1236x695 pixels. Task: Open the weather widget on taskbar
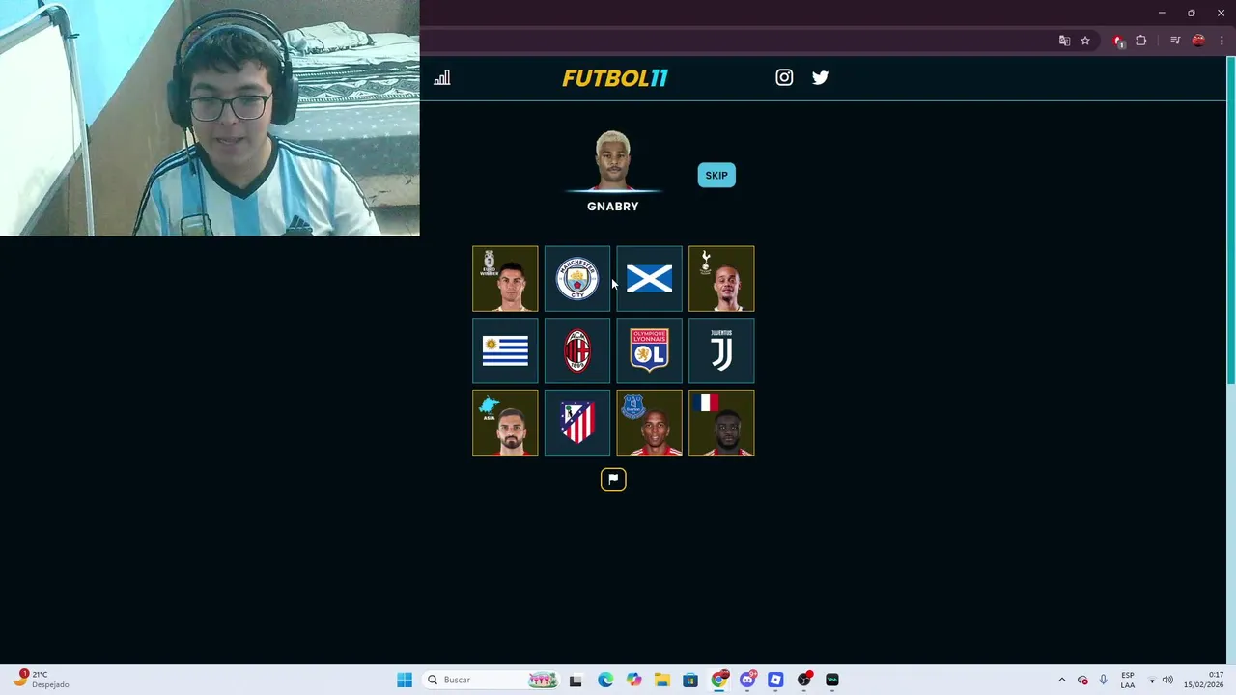click(x=41, y=680)
